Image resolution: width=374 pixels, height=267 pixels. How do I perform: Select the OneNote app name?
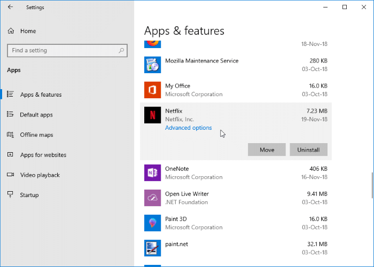click(x=177, y=169)
